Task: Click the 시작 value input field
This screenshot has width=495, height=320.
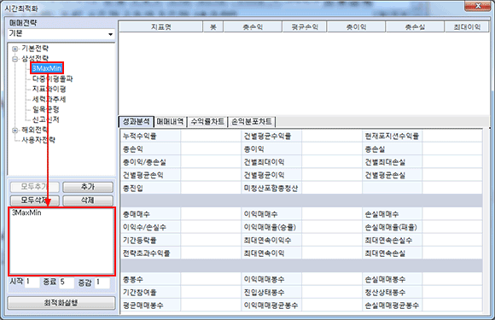Action: [32, 282]
